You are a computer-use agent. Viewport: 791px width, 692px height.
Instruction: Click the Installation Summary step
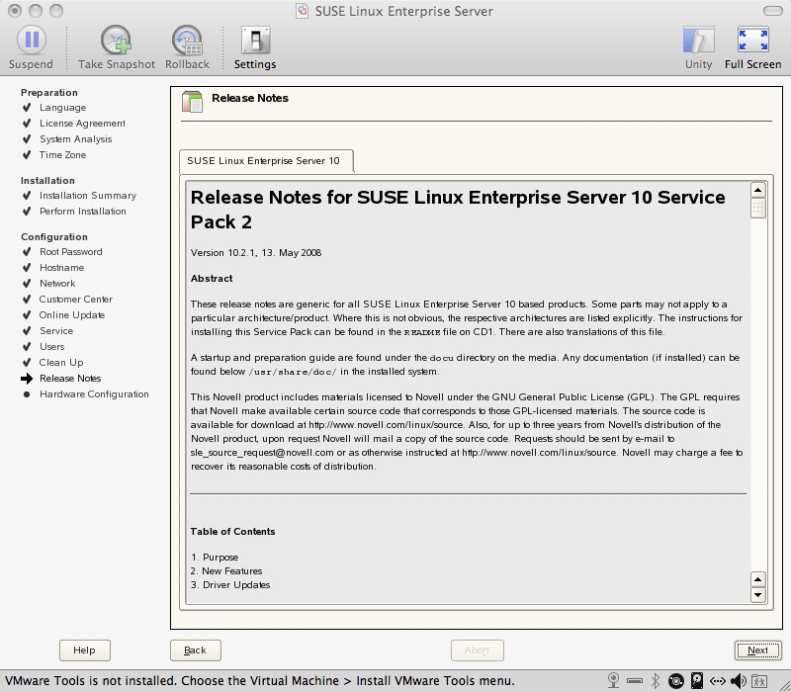pos(88,195)
